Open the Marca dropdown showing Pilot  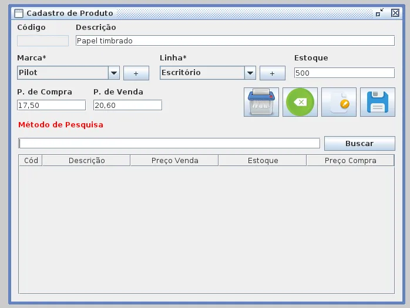69,73
